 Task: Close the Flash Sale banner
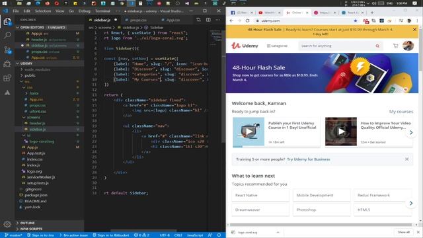click(x=414, y=29)
